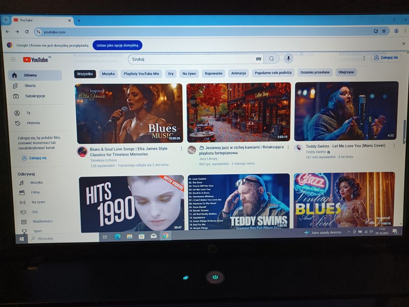Launch Microsoft Edge from taskbar
This screenshot has height=307, width=409.
pyautogui.click(x=117, y=237)
